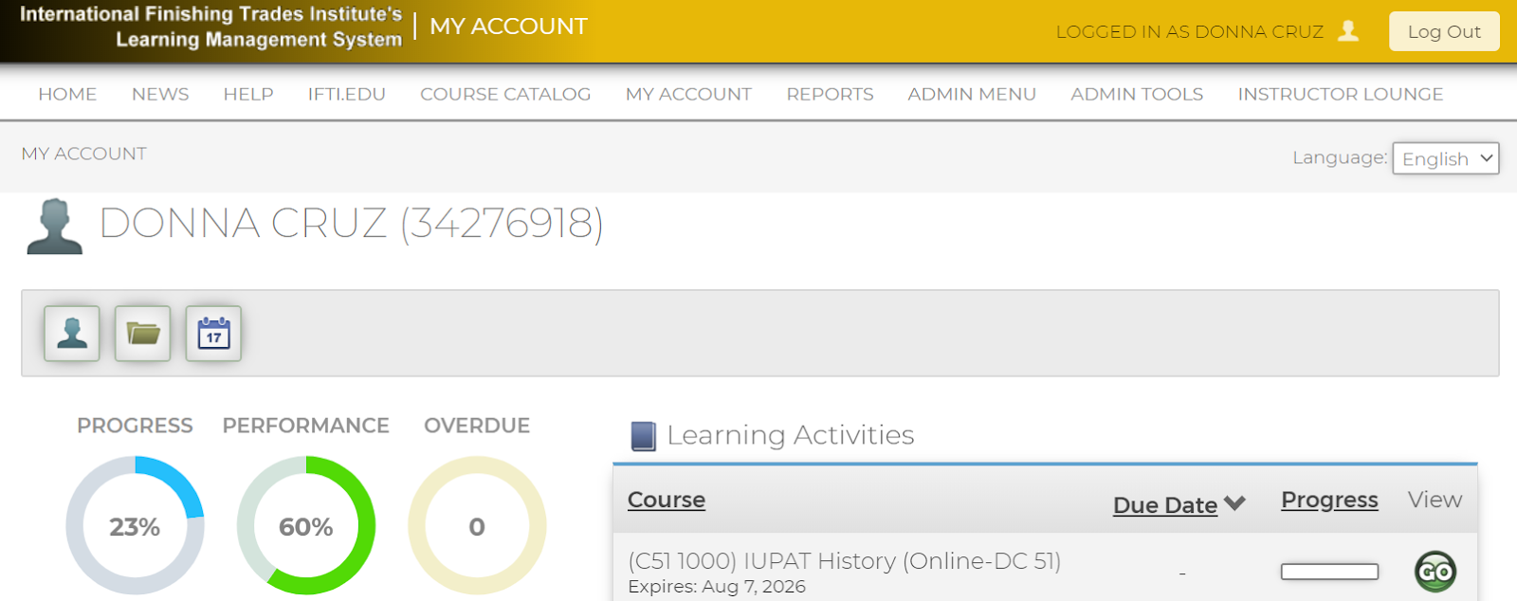
Task: Click the Log Out button
Action: pyautogui.click(x=1444, y=31)
